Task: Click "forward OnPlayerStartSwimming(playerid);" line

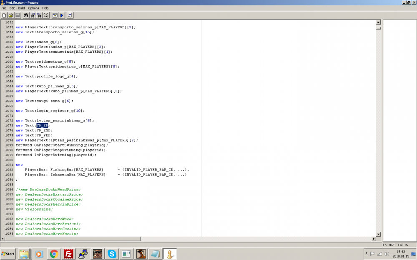Action: pos(62,145)
